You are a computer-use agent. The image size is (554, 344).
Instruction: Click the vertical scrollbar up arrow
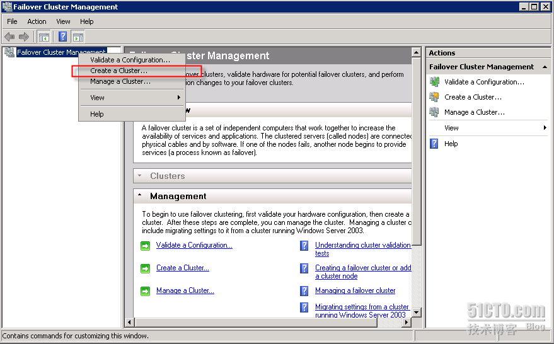click(417, 53)
